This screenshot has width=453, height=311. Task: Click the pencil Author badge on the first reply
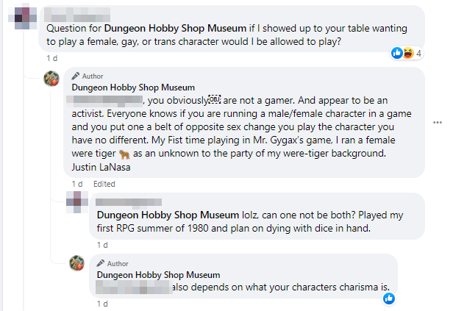90,76
